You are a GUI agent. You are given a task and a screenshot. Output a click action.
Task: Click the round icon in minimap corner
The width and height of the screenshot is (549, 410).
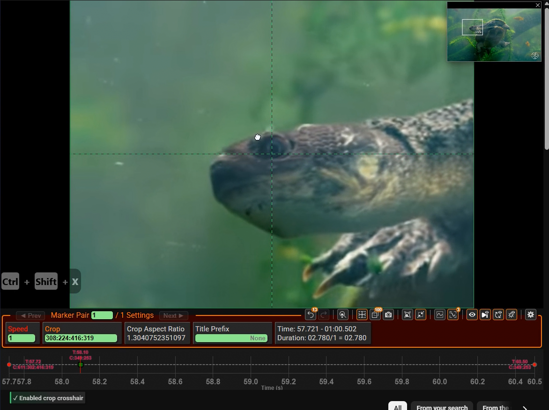click(534, 56)
